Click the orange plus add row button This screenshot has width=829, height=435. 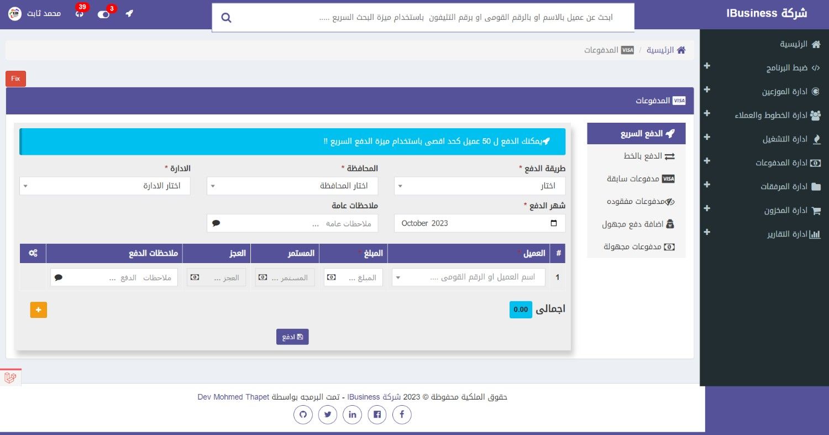pos(39,310)
